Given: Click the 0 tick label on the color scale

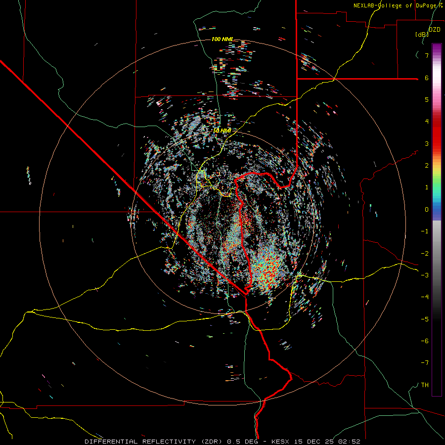Looking at the screenshot, I should 427,210.
